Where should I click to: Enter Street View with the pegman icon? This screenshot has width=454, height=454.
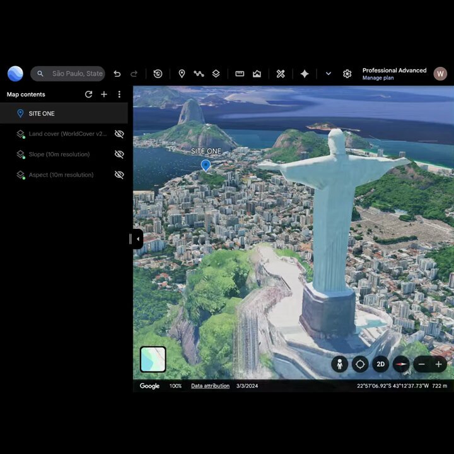click(x=340, y=364)
